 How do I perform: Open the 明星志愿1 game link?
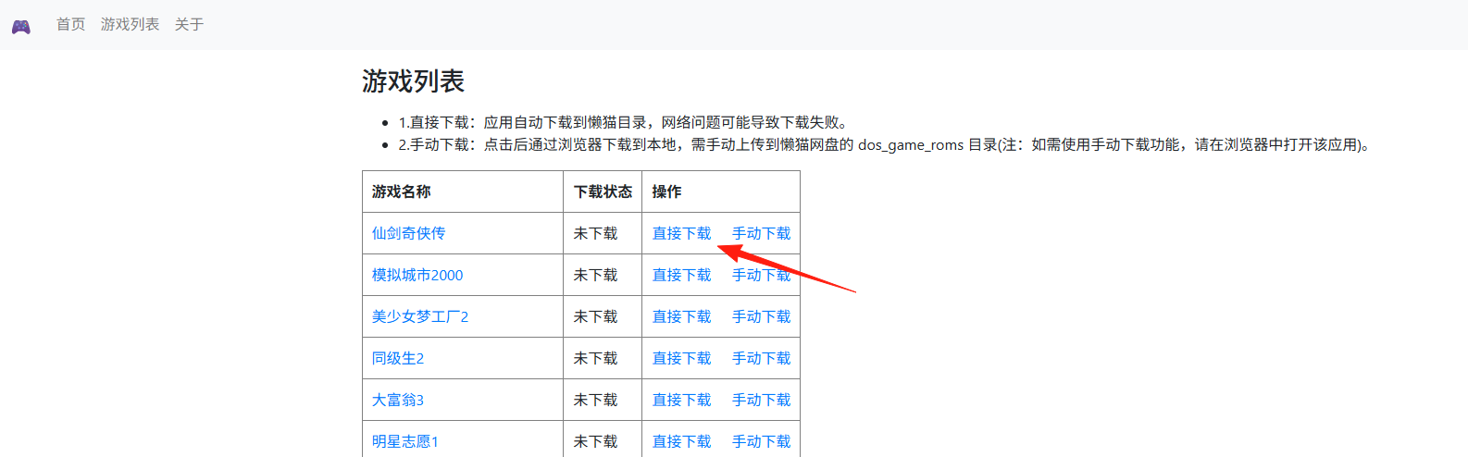point(405,441)
